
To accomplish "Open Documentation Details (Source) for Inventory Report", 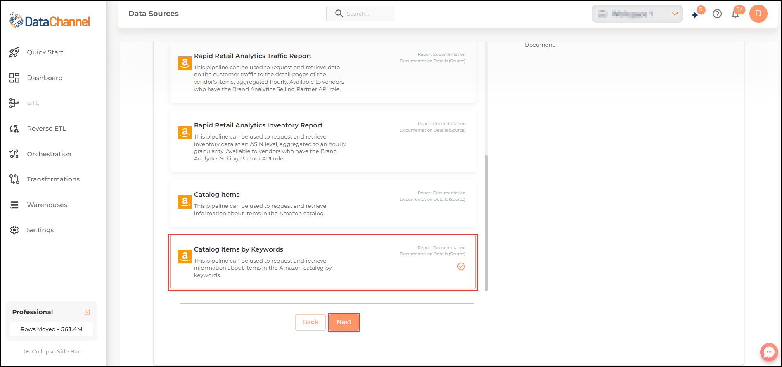I will click(433, 130).
